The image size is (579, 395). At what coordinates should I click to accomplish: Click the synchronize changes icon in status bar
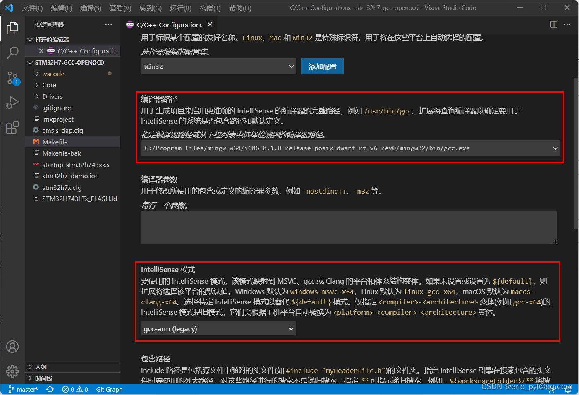[x=50, y=389]
